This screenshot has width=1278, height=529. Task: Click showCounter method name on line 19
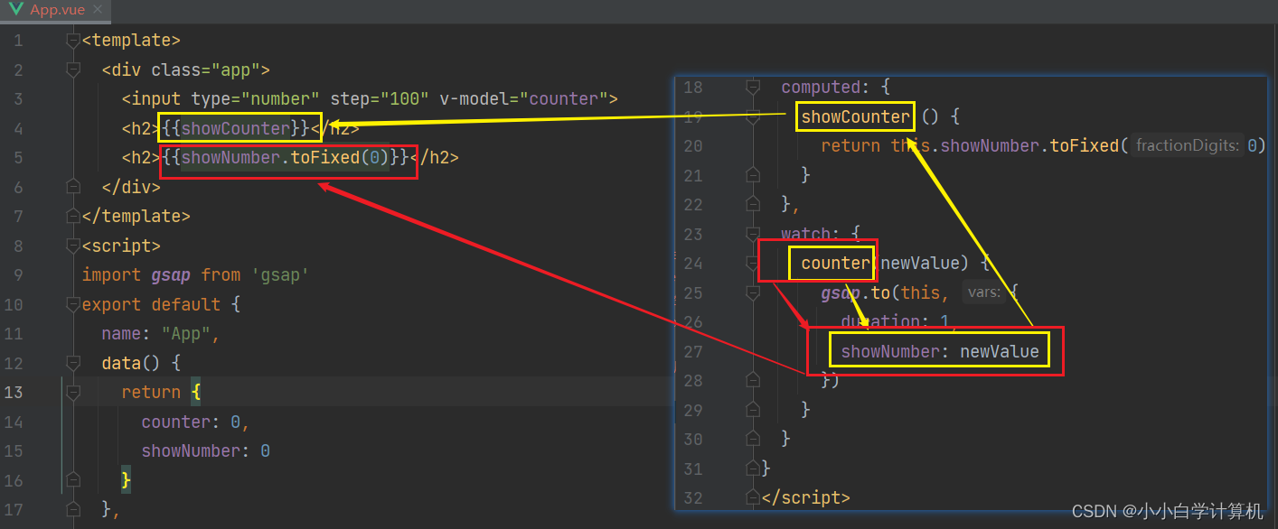(856, 116)
